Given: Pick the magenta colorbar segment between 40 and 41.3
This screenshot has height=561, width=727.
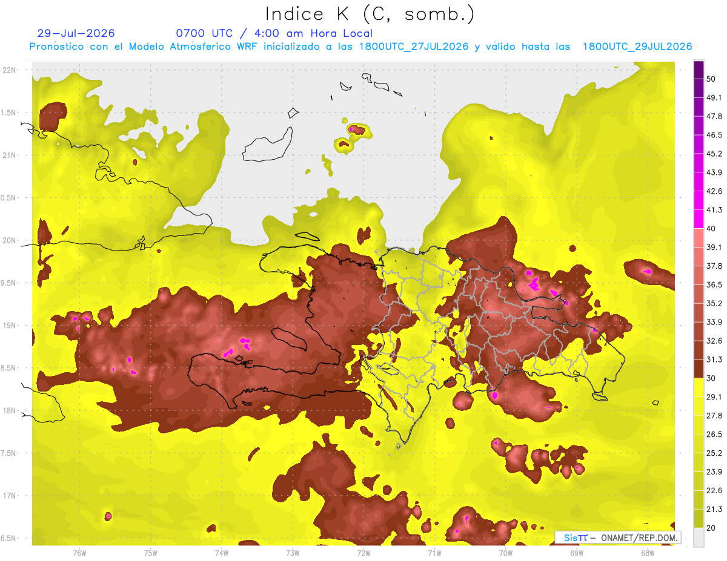Looking at the screenshot, I should tap(699, 219).
